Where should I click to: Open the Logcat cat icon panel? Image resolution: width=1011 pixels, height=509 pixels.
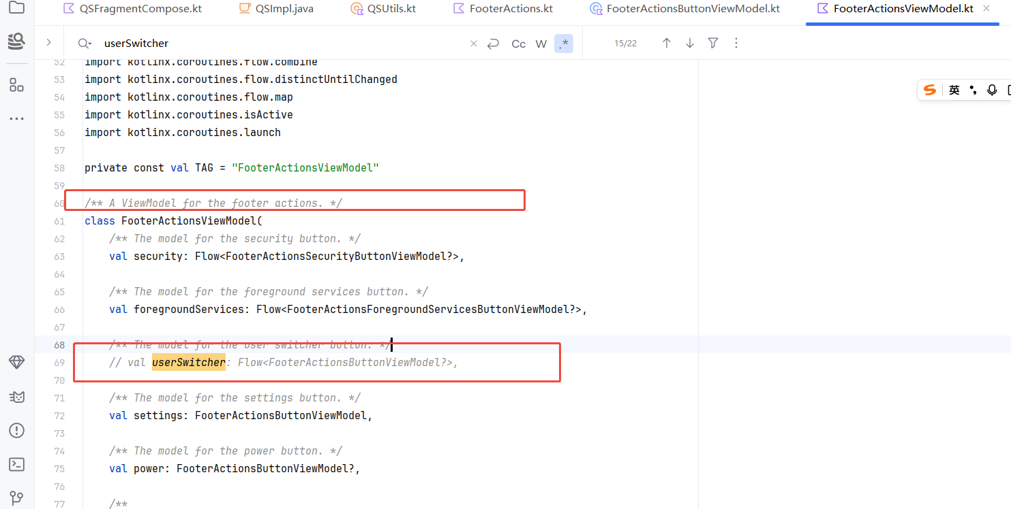[16, 397]
